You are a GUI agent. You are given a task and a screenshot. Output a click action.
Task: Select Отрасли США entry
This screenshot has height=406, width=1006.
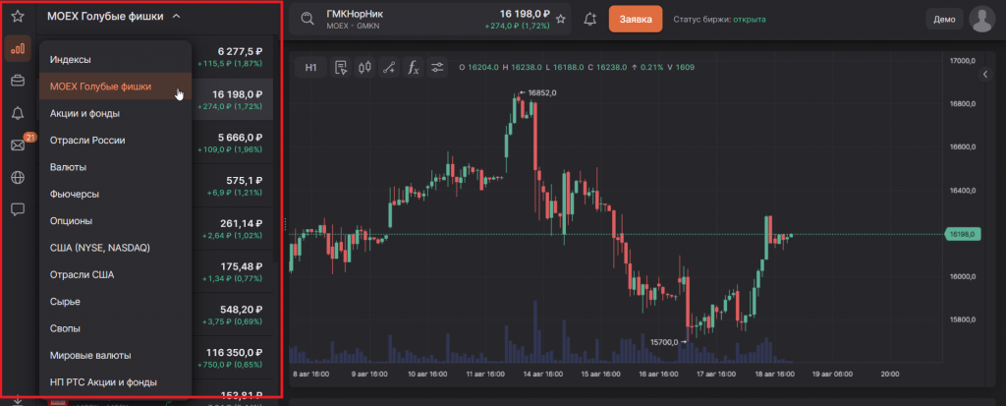pos(116,274)
